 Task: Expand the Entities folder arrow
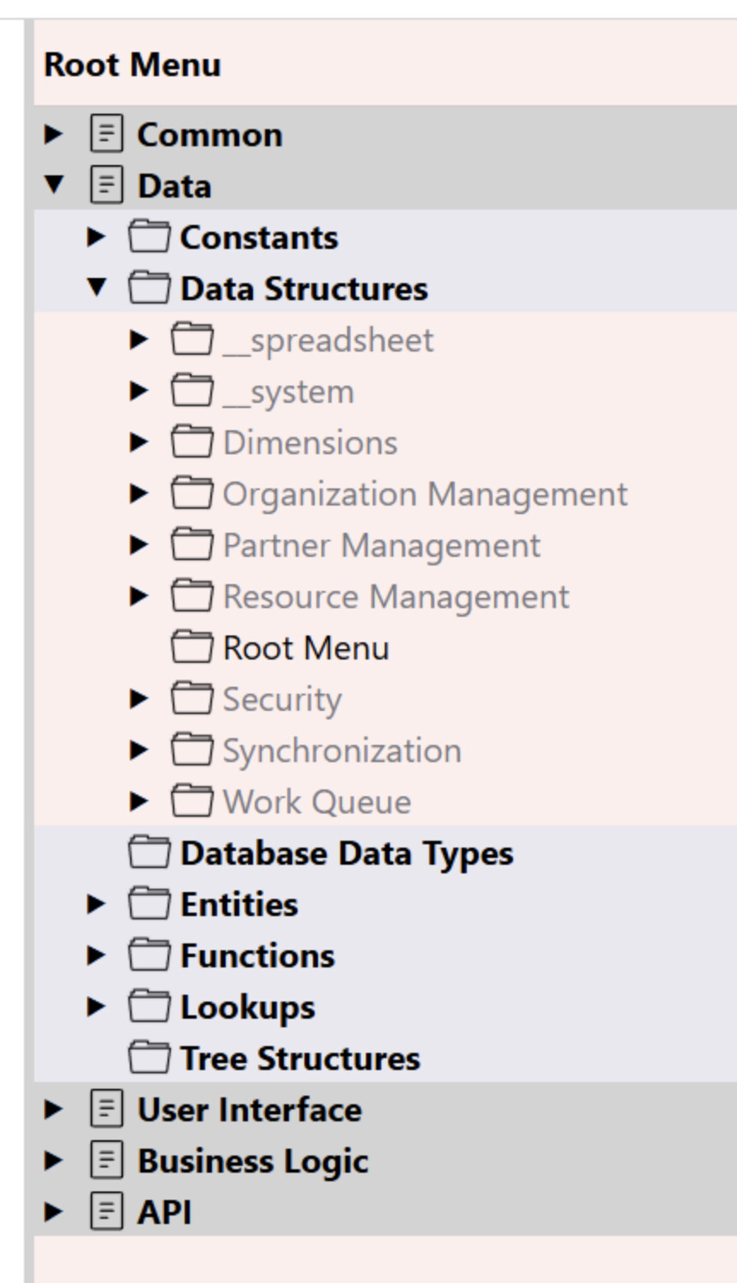pos(97,904)
